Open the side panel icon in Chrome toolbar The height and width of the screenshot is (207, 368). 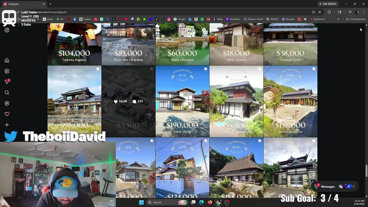coord(340,12)
